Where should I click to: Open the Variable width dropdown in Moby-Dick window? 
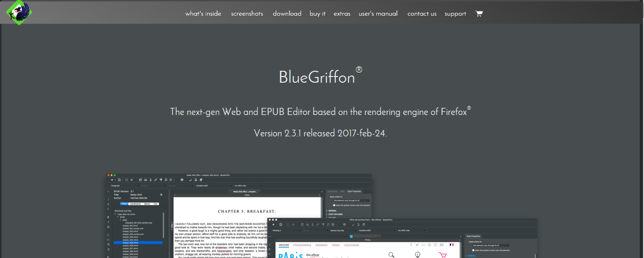[x=214, y=186]
